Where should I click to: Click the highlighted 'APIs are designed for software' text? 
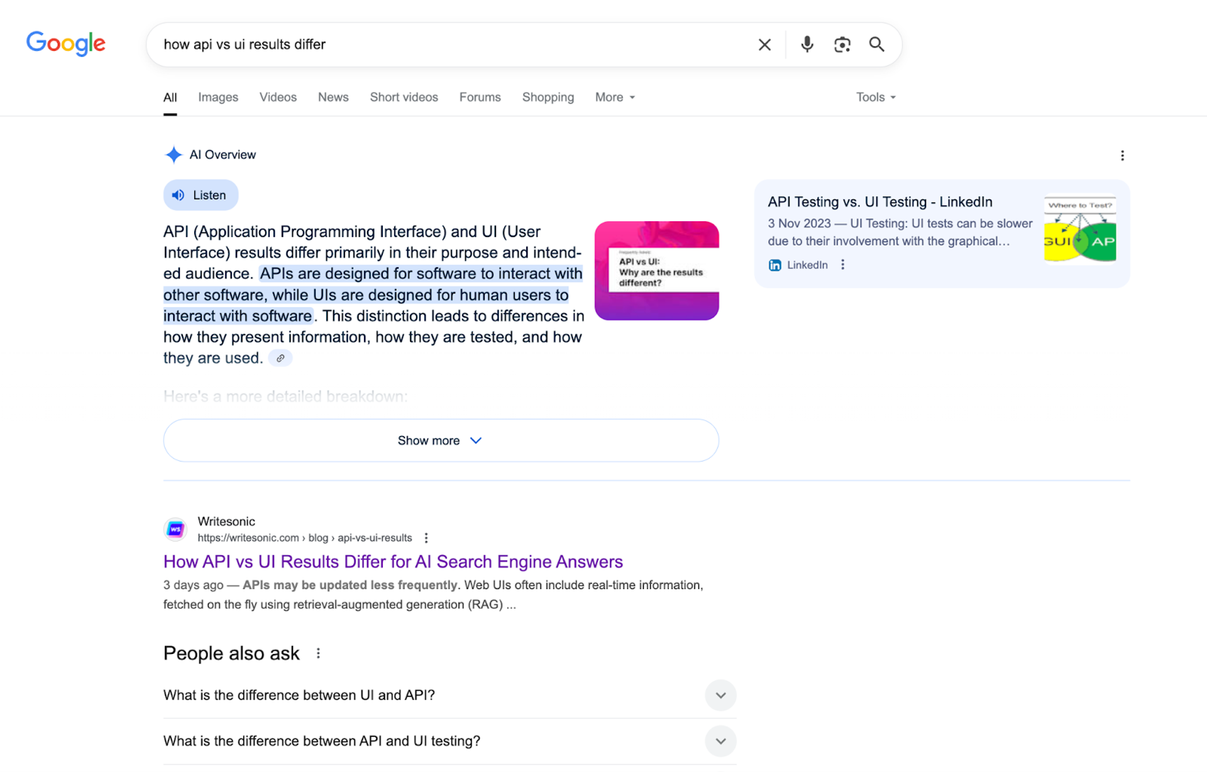coord(373,295)
